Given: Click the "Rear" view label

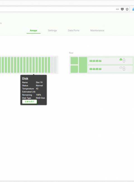Looking at the screenshot, I should click(x=71, y=53).
